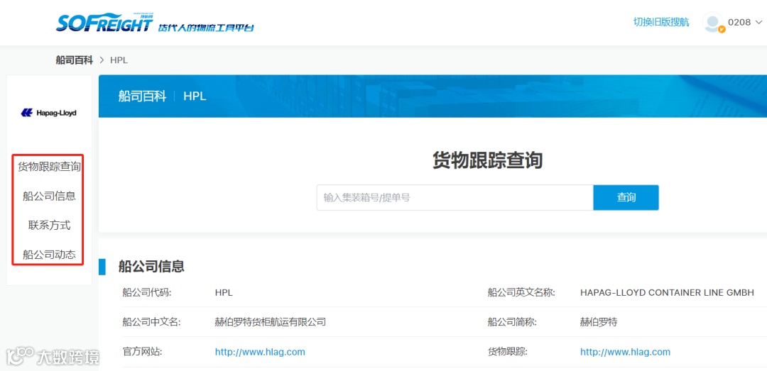
Task: Click the 船公司代码 label
Action: pos(147,293)
